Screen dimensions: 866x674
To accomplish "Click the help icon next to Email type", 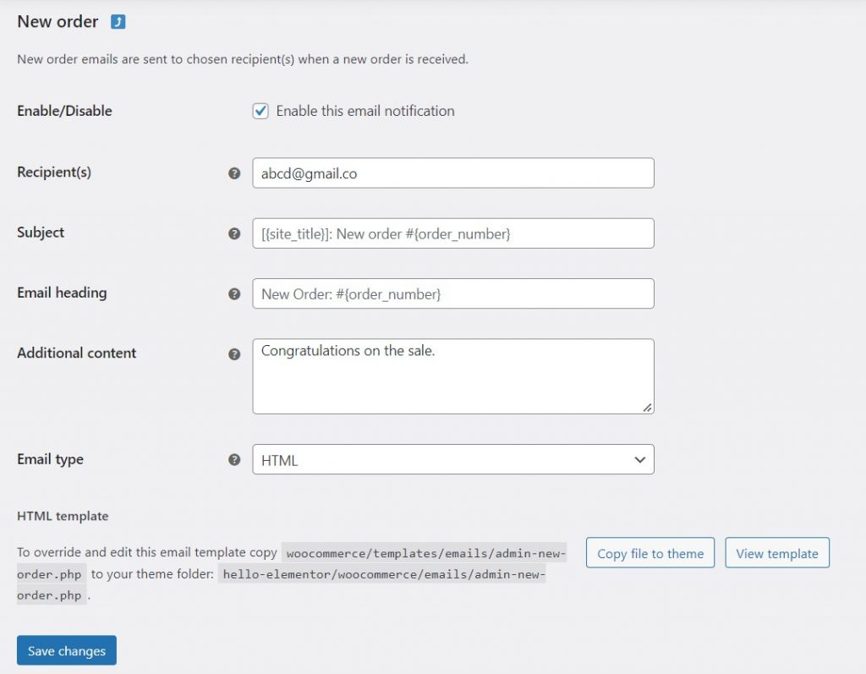I will click(234, 460).
